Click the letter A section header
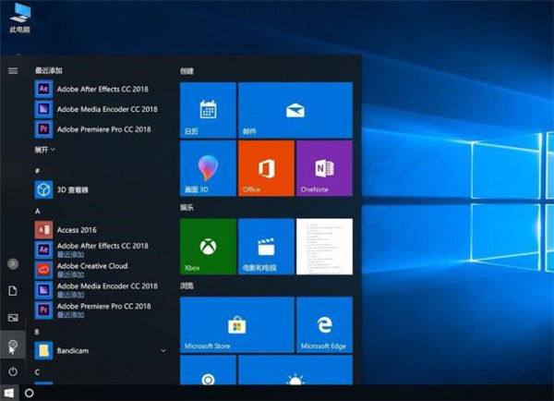The image size is (554, 401). click(38, 212)
